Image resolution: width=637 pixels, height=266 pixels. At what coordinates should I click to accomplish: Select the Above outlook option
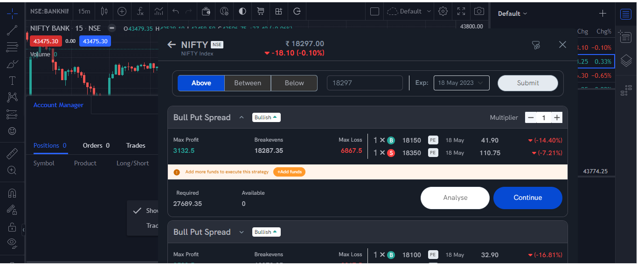coord(201,83)
